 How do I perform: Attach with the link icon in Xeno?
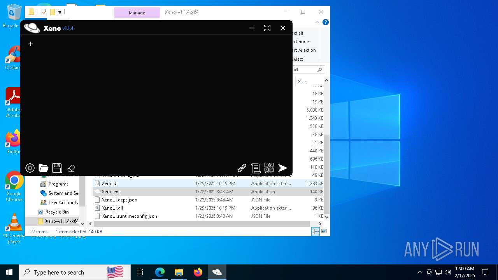242,168
